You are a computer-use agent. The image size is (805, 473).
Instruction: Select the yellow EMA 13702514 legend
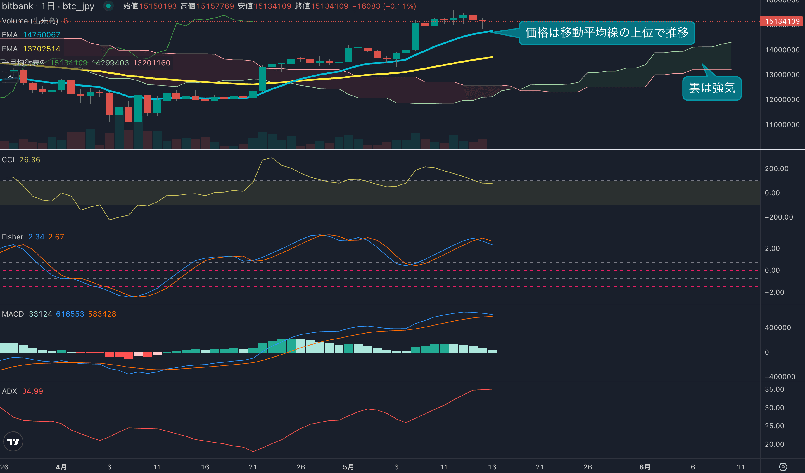click(x=31, y=49)
